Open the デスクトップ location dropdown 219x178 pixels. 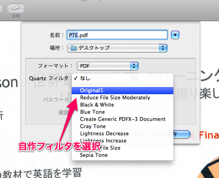pyautogui.click(x=117, y=48)
